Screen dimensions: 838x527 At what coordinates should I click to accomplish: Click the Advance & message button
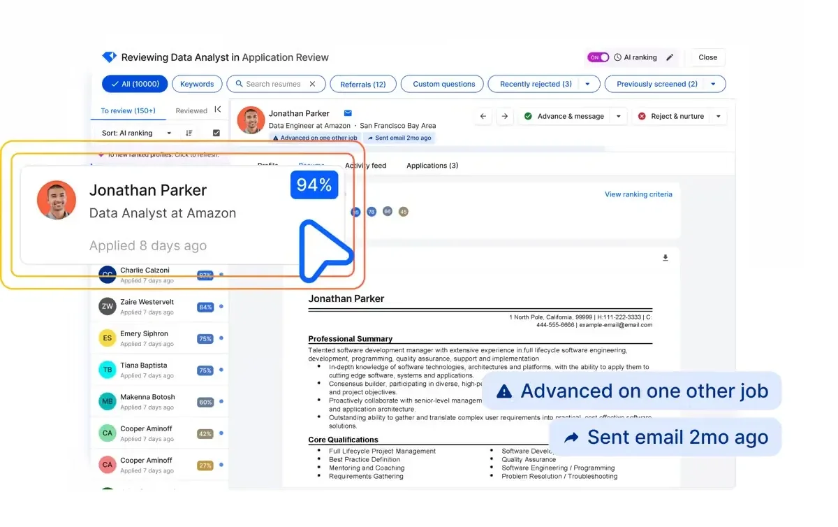(565, 116)
